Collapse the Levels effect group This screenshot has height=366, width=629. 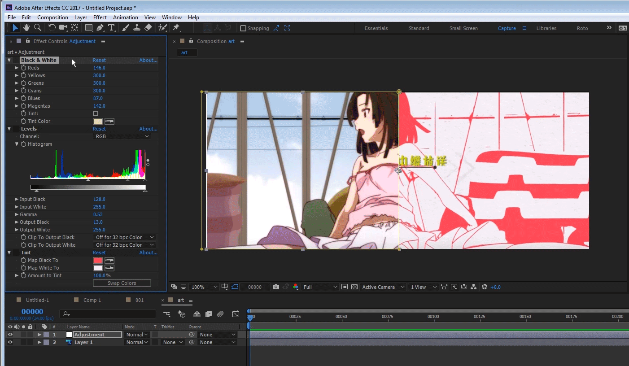(9, 129)
